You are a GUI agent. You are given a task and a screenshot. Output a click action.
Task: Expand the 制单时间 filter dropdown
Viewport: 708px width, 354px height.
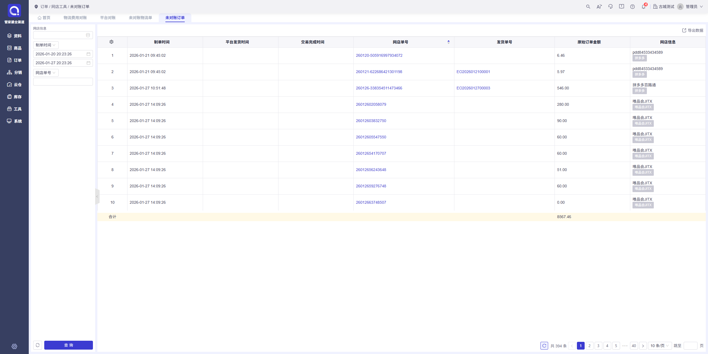pyautogui.click(x=46, y=45)
